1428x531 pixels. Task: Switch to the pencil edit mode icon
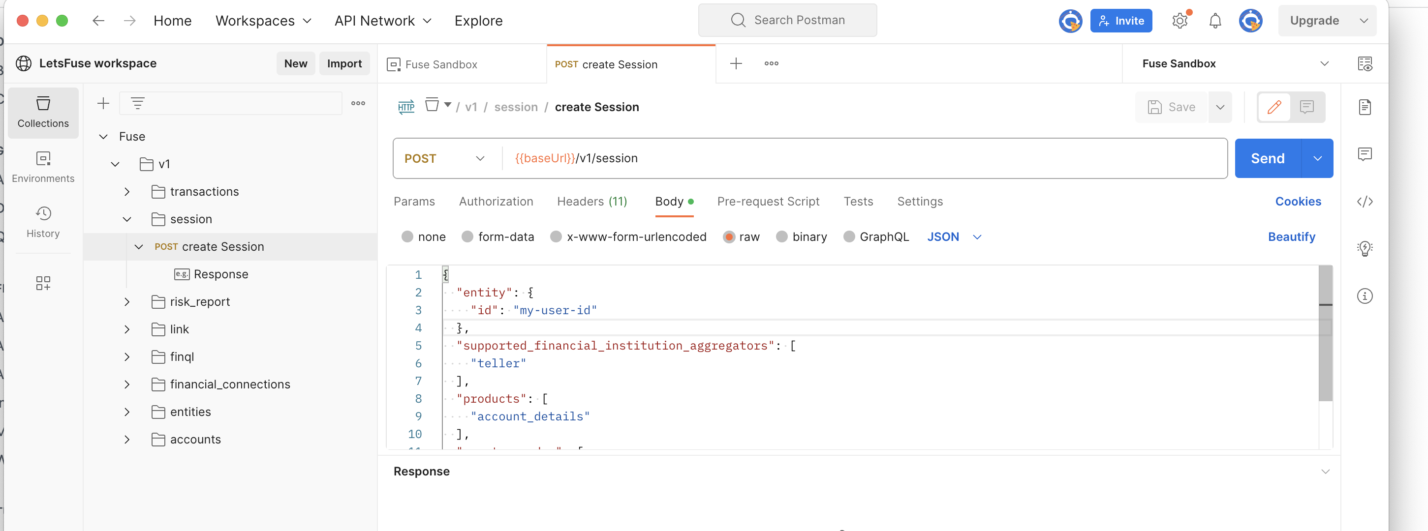(1274, 107)
